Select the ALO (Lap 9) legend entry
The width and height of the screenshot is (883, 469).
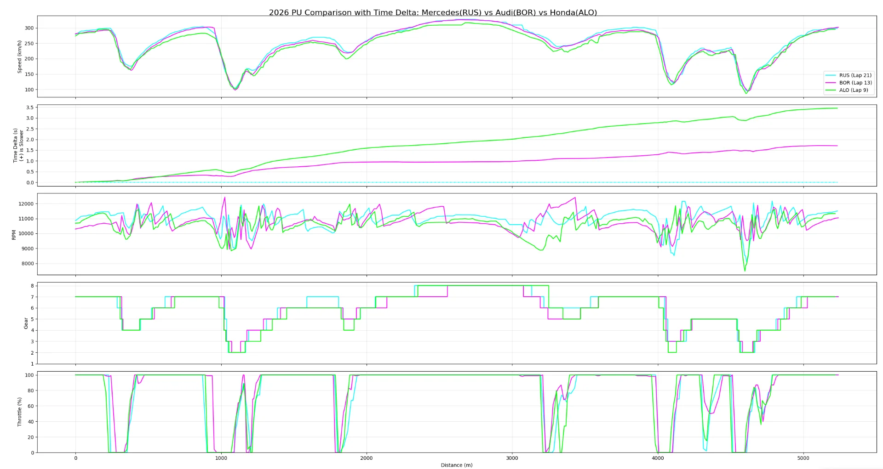point(853,90)
